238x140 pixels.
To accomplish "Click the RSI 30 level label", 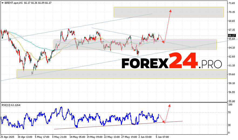I will (x=230, y=125).
